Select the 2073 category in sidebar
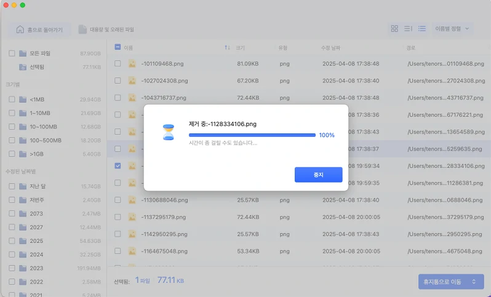Viewport: 491px width, 297px height. pos(36,214)
